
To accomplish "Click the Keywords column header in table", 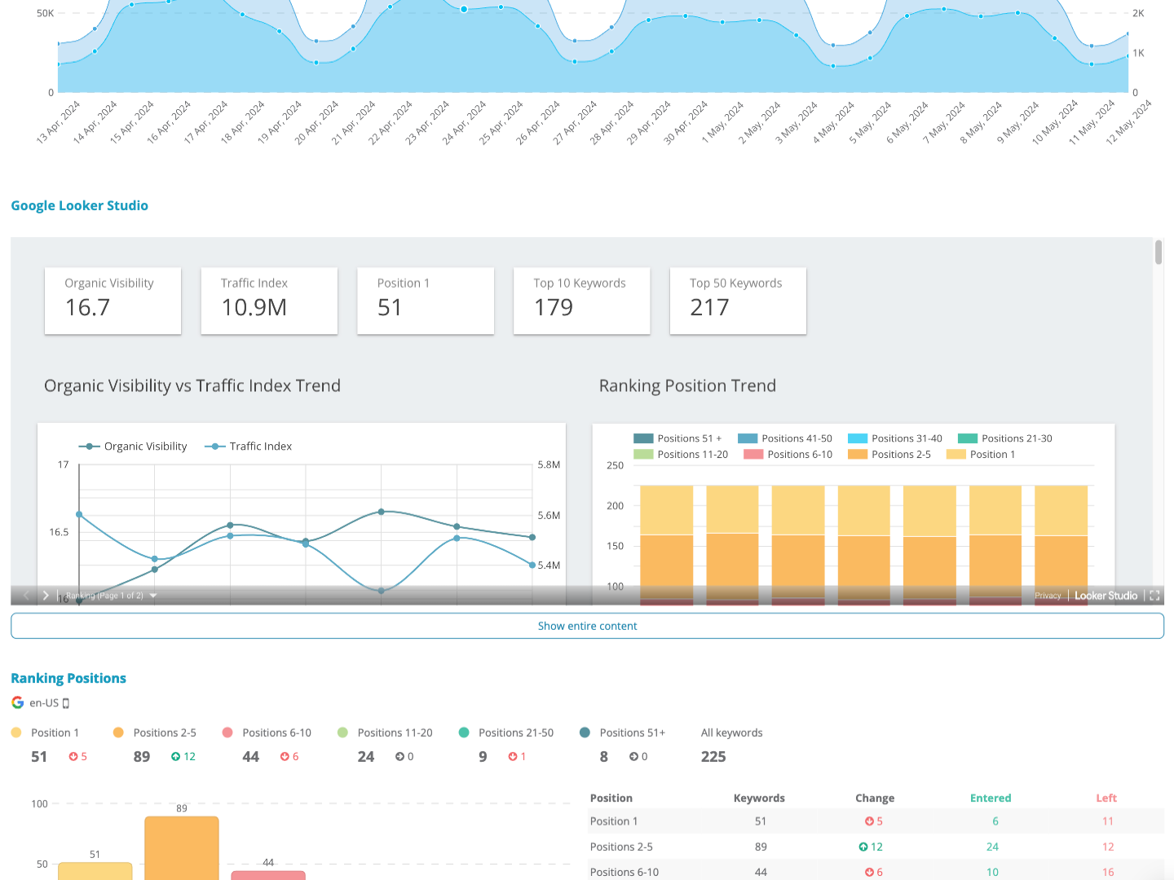I will [759, 799].
